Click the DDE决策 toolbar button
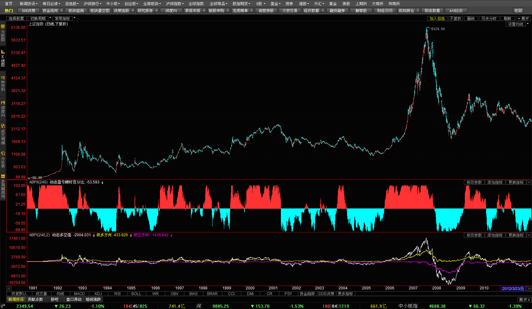The image size is (532, 309). coord(28,11)
